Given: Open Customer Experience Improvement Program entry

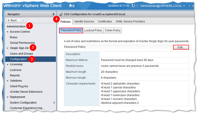Looking at the screenshot, I should [27, 108].
